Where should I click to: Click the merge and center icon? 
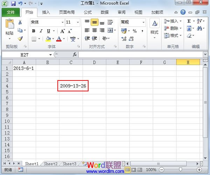pyautogui.click(x=110, y=31)
